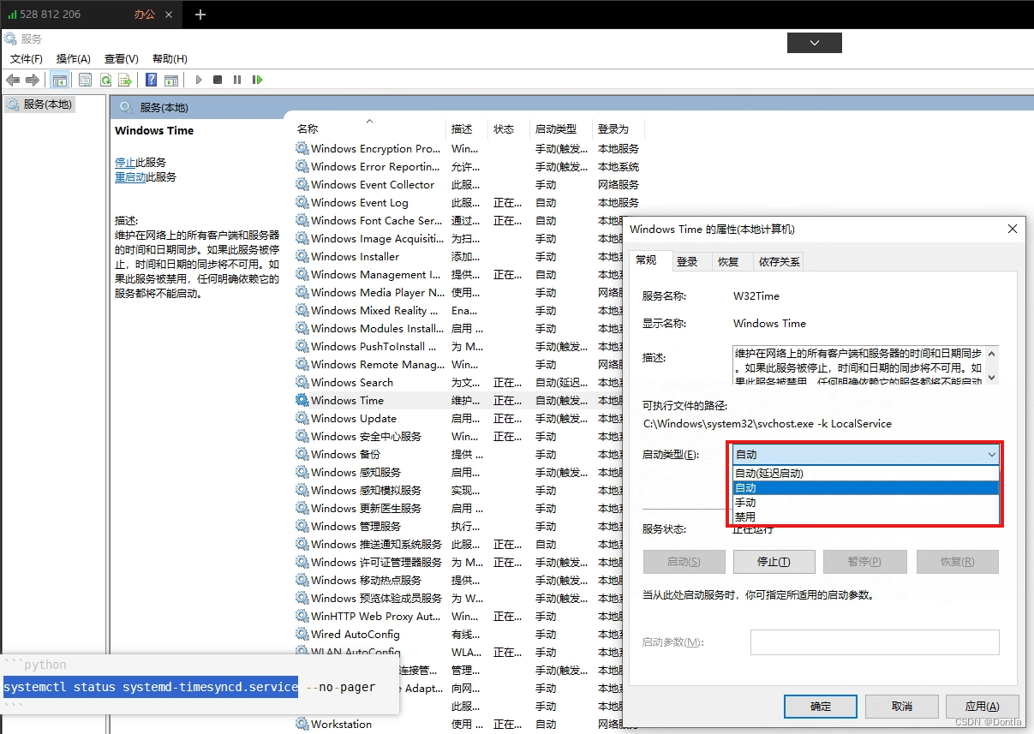Sort the list by the 名称 column header

[370, 128]
